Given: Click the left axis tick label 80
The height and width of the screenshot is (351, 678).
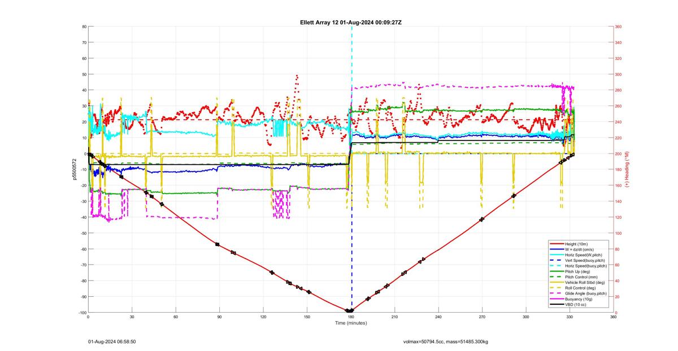Looking at the screenshot, I should [84, 27].
